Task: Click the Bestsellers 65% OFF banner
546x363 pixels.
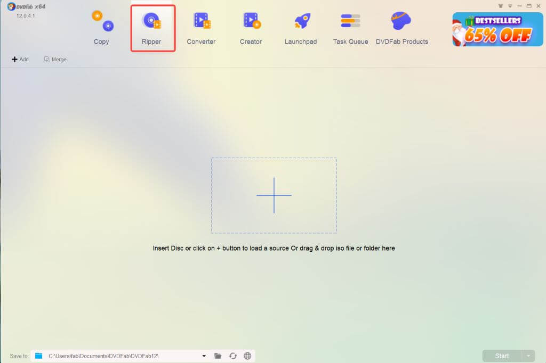Action: pyautogui.click(x=497, y=29)
